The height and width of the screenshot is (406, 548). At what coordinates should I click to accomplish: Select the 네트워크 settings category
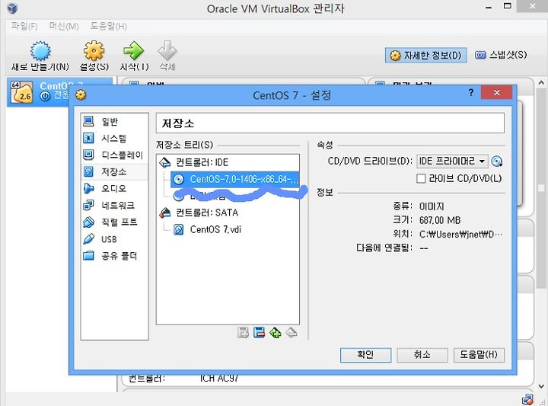(114, 205)
